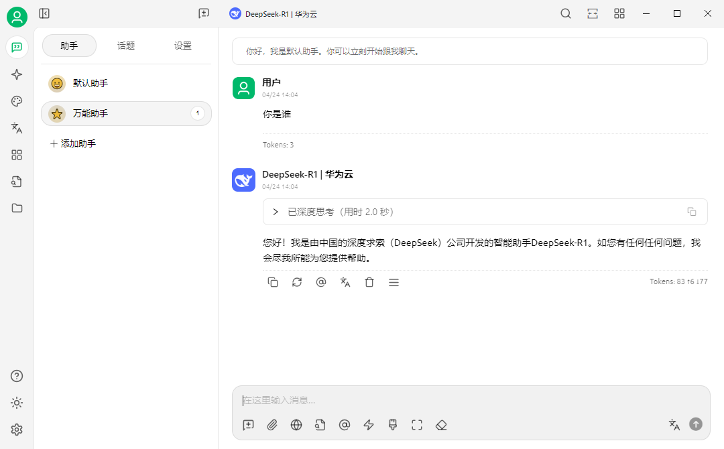This screenshot has height=449, width=724.
Task: Switch to the 设置 tab
Action: pos(183,46)
